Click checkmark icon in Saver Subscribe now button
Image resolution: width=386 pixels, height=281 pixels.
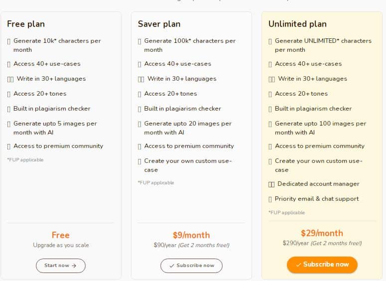coord(172,266)
